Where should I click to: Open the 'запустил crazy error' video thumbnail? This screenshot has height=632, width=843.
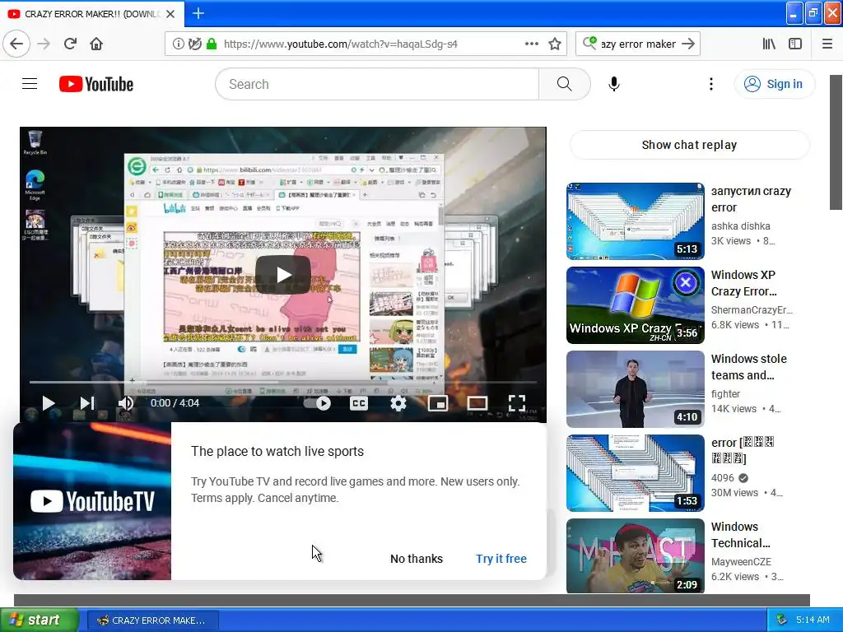tap(635, 221)
